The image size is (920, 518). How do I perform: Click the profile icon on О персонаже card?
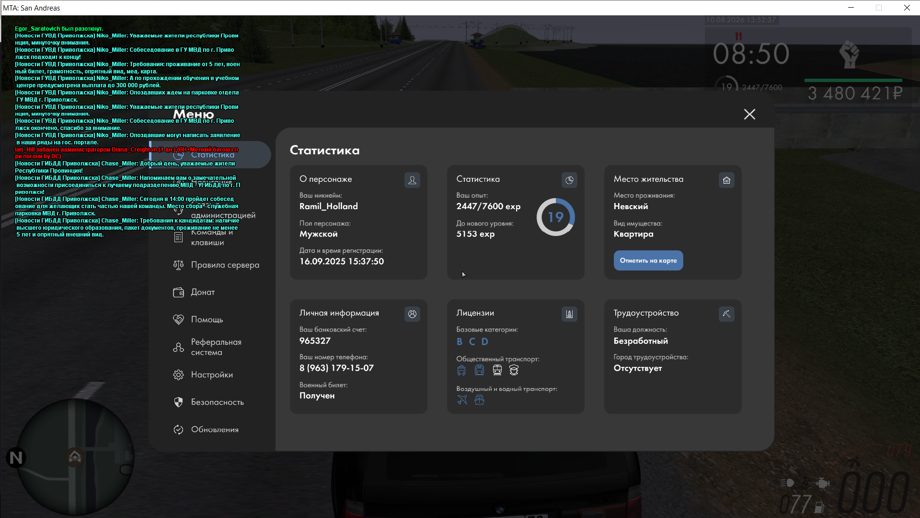click(412, 180)
